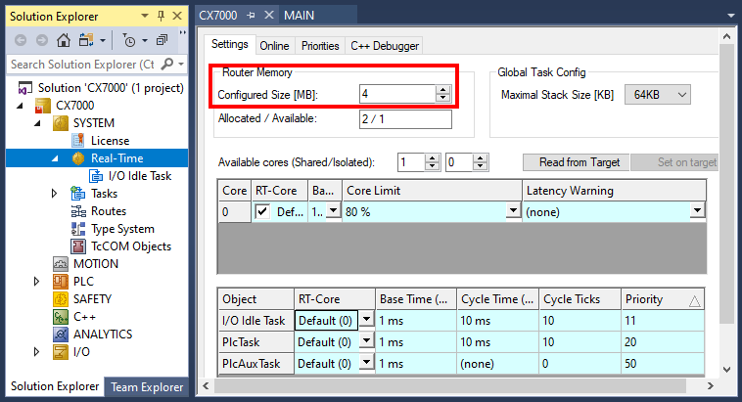742x402 pixels.
Task: Collapse the Real-Time node
Action: (55, 158)
